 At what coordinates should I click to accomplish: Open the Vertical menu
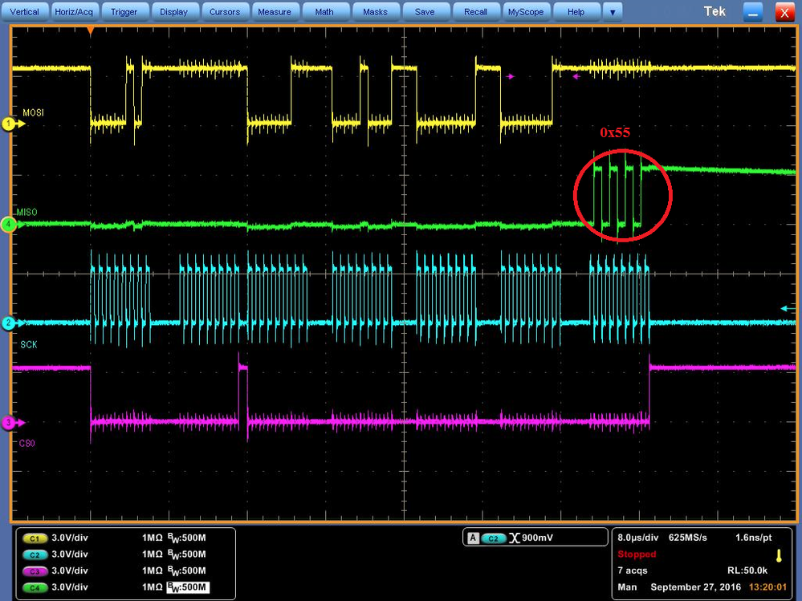point(24,12)
